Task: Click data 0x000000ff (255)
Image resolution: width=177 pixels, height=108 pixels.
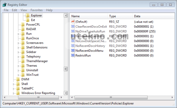Action: tap(145, 31)
